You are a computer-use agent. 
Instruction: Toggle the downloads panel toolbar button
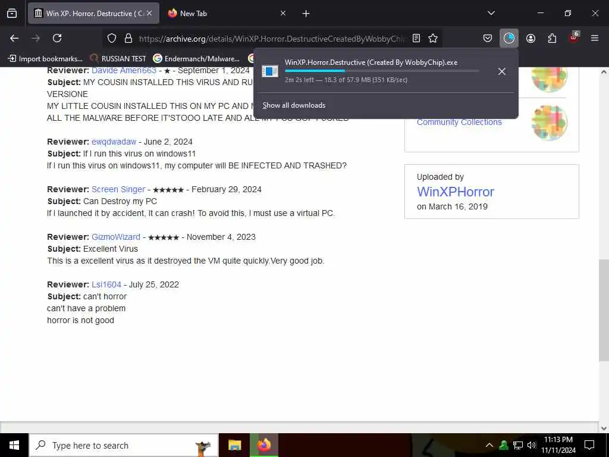click(x=509, y=38)
